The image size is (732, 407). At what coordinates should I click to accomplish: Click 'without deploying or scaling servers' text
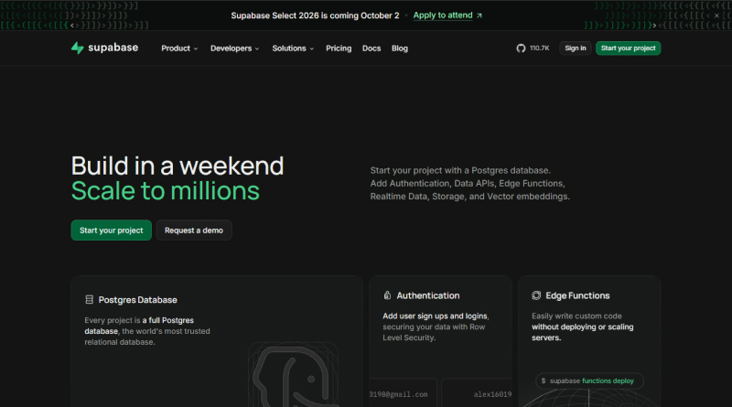(583, 332)
